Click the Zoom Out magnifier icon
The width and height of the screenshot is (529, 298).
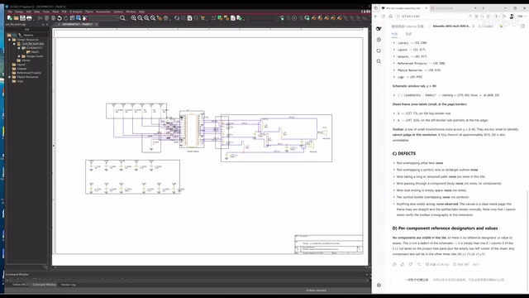point(140,18)
